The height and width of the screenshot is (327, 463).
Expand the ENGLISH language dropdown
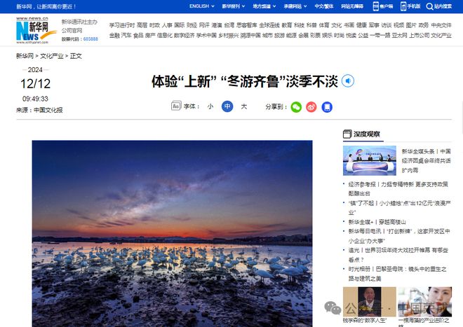click(x=201, y=6)
